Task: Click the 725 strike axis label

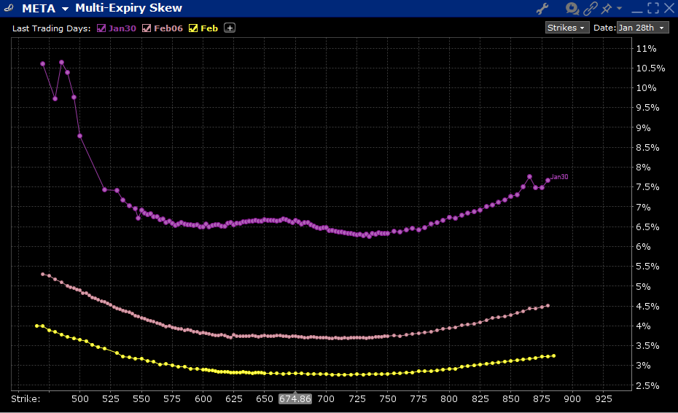Action: pyautogui.click(x=356, y=398)
